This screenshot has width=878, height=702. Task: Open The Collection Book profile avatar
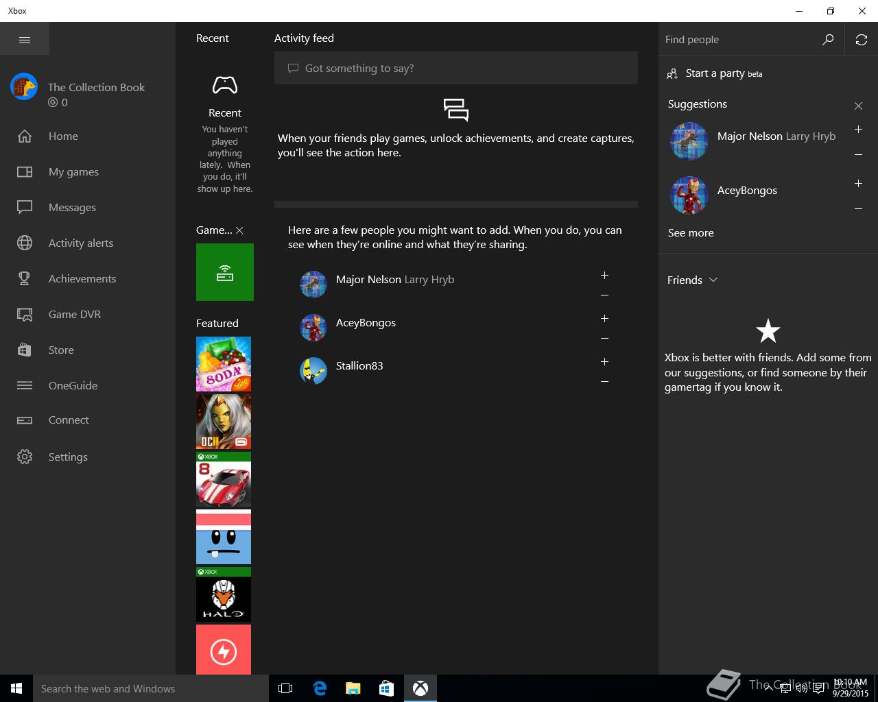(x=24, y=87)
